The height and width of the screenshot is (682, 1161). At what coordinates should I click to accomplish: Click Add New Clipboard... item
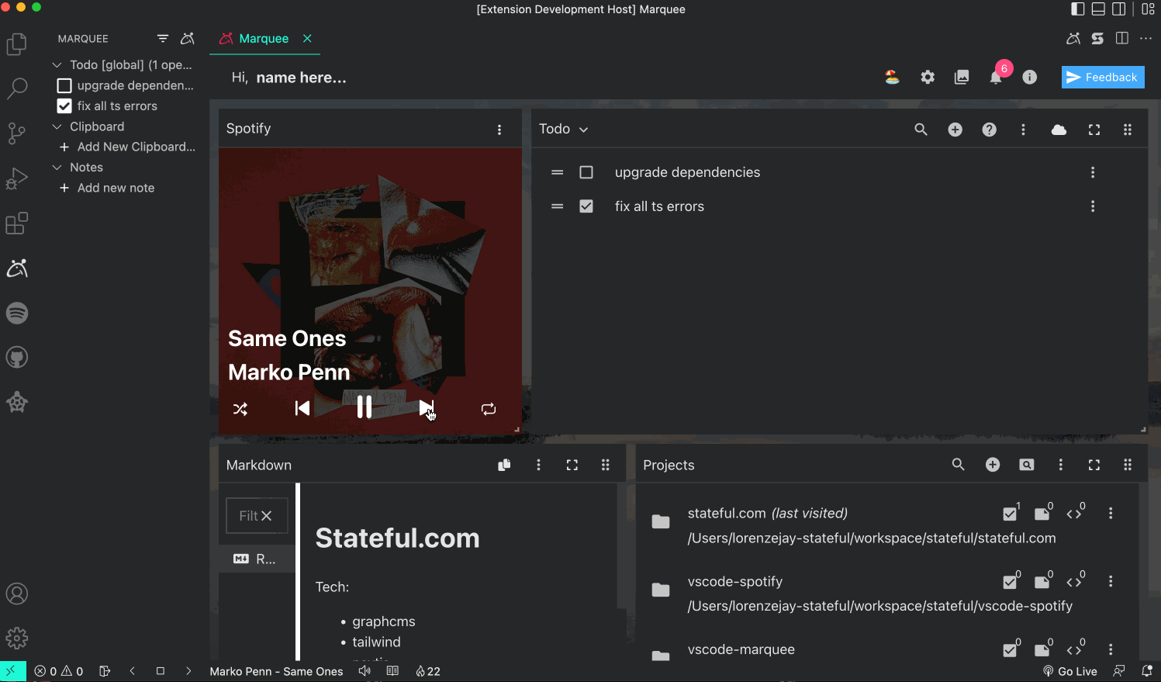(x=129, y=147)
